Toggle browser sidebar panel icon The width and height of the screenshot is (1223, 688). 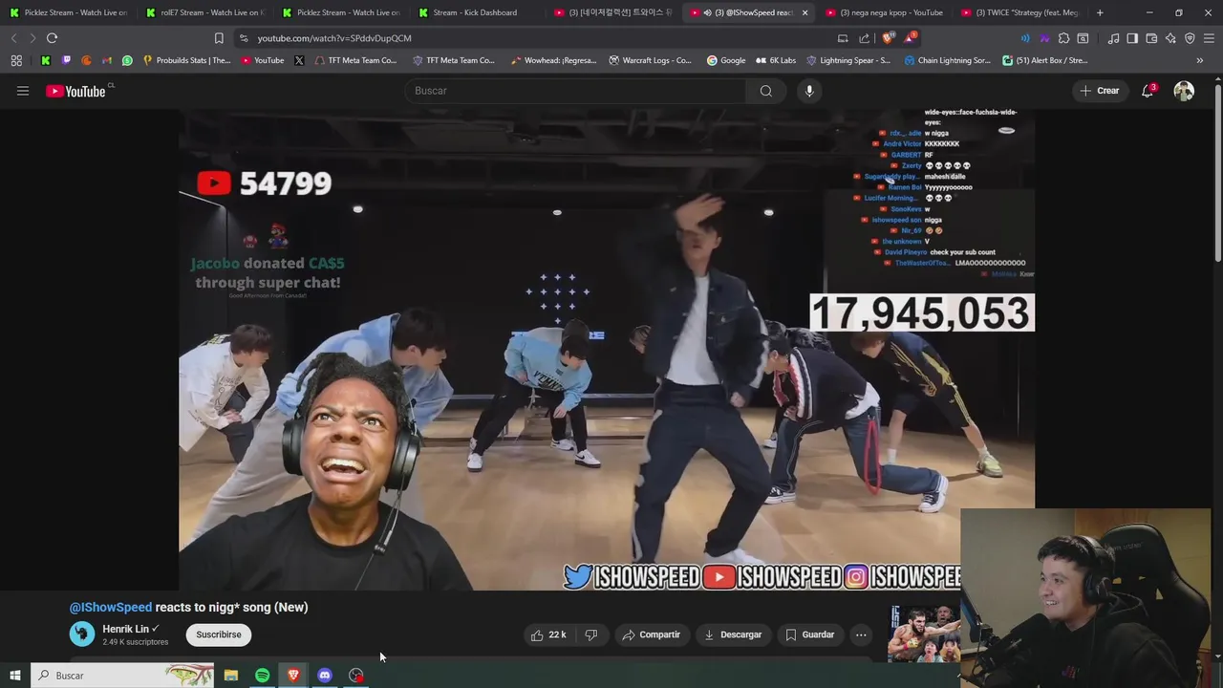1132,38
